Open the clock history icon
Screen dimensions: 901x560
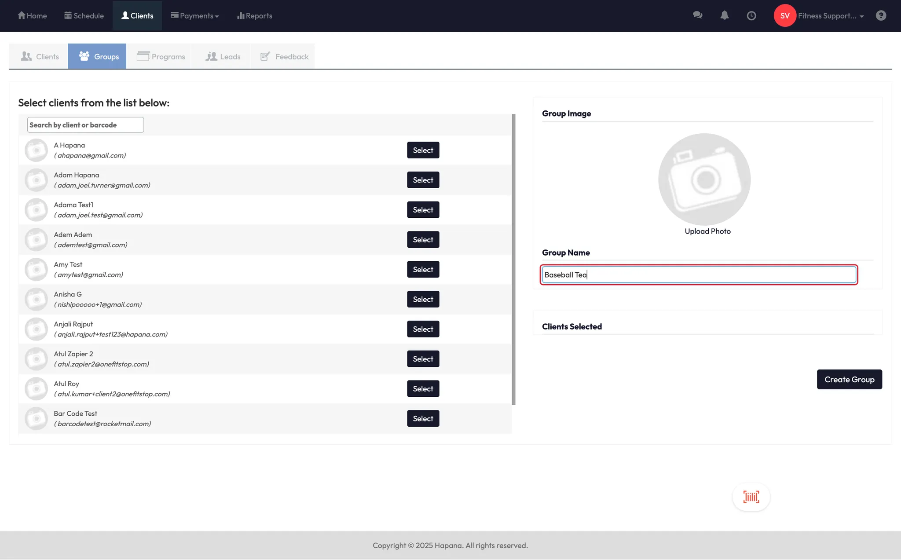751,15
